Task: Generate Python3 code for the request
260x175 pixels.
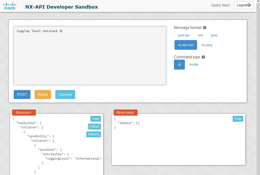Action: click(93, 134)
